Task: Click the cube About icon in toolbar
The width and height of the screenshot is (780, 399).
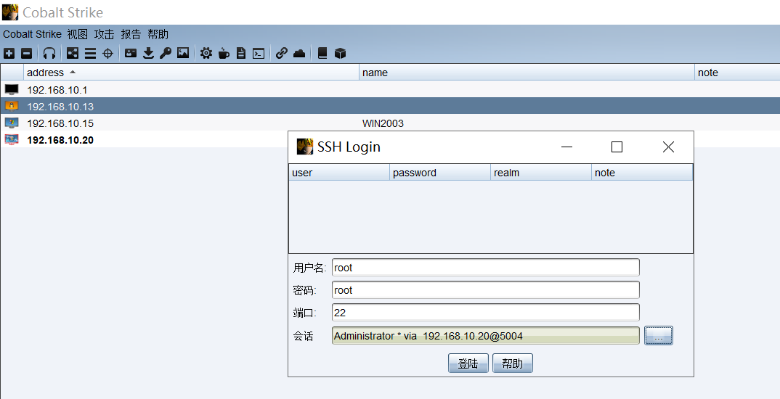Action: 341,53
